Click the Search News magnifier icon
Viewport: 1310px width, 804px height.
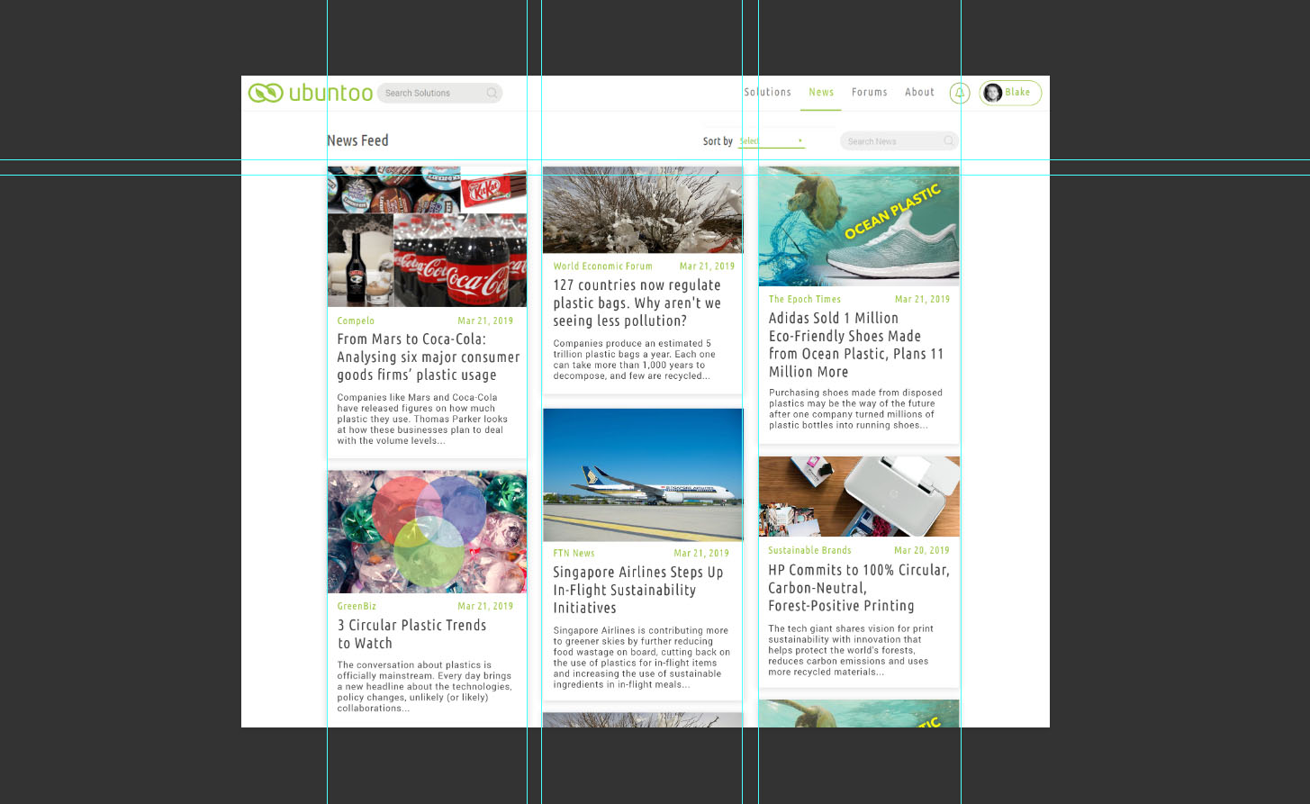(x=948, y=141)
